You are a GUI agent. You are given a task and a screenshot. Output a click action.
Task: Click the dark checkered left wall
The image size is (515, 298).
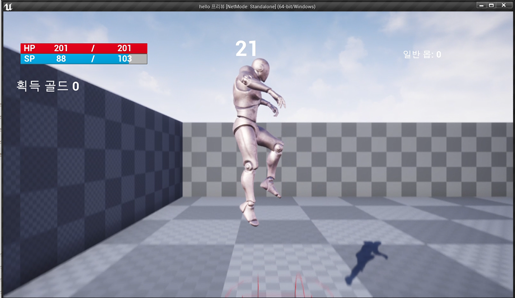click(x=89, y=161)
